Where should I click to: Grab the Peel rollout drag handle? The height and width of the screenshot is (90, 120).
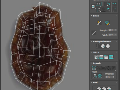[x=116, y=82]
